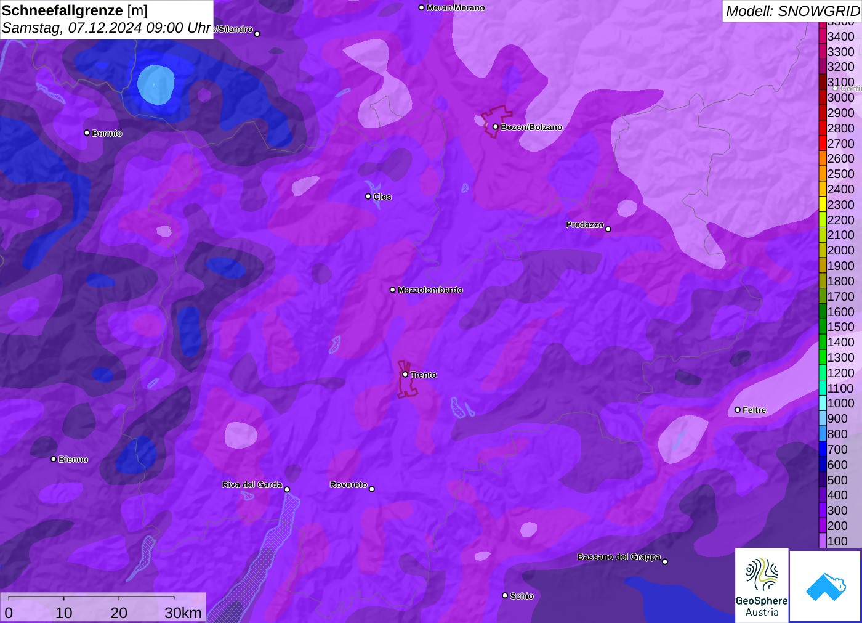Click the Predazzo city marker dot

(x=608, y=229)
